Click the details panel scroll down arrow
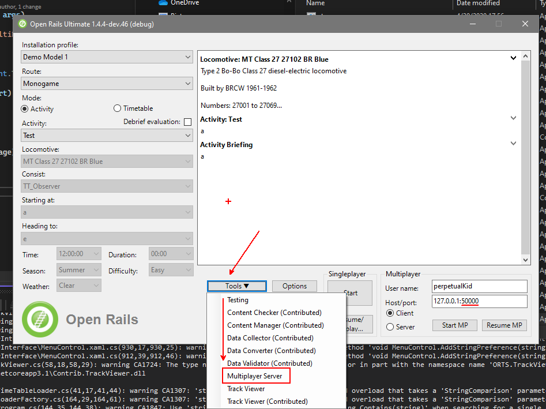546x409 pixels. tap(525, 260)
